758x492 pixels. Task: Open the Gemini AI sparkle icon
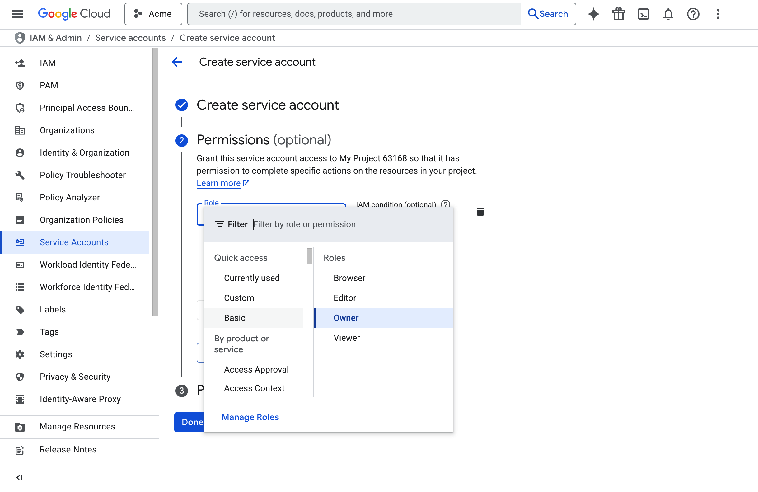click(594, 14)
